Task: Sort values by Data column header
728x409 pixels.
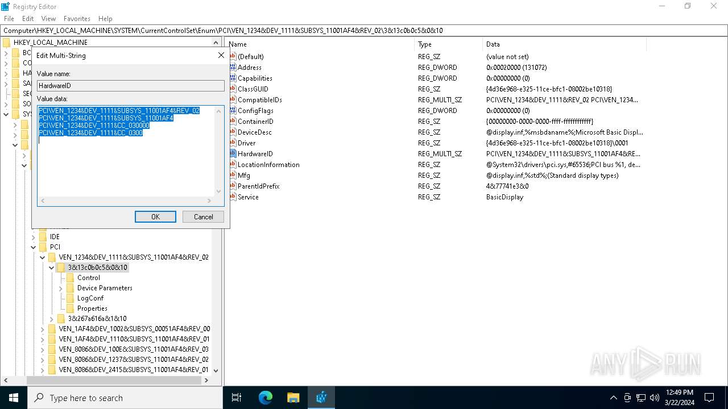Action: (x=565, y=44)
